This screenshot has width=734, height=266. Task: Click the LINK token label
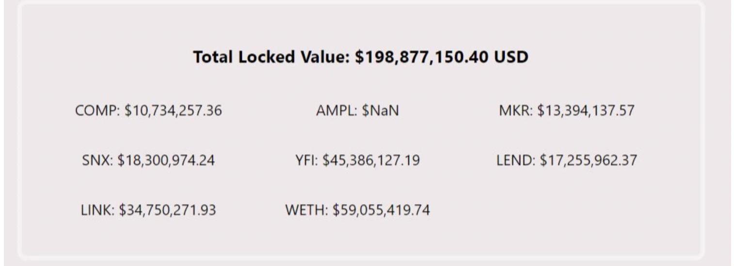[x=95, y=210]
